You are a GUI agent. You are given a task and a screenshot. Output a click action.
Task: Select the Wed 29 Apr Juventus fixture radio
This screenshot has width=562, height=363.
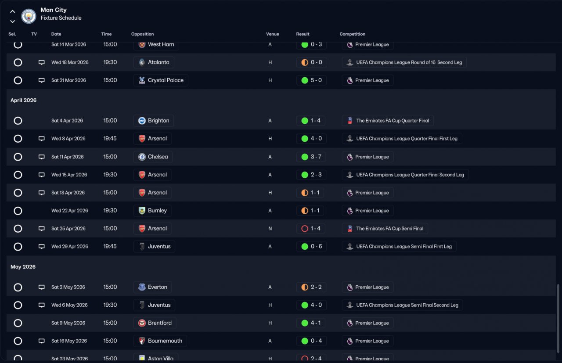(18, 247)
